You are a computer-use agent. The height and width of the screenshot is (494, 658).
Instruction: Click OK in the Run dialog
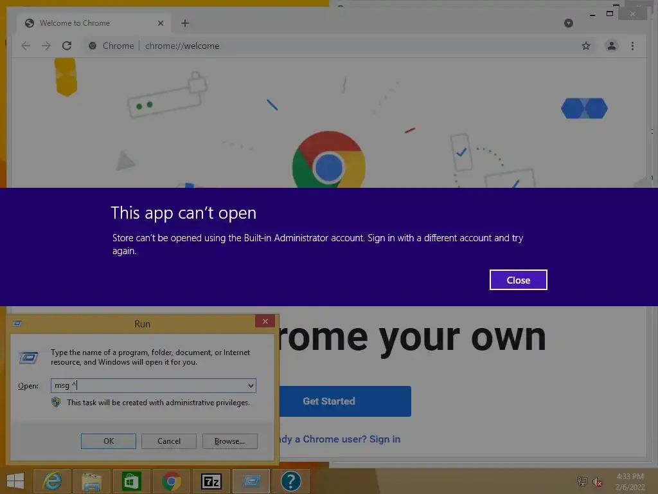click(108, 441)
